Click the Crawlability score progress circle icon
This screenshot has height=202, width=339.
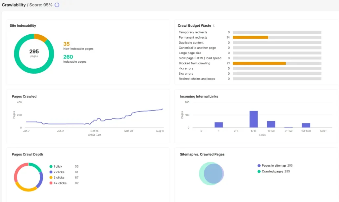[x=57, y=5]
